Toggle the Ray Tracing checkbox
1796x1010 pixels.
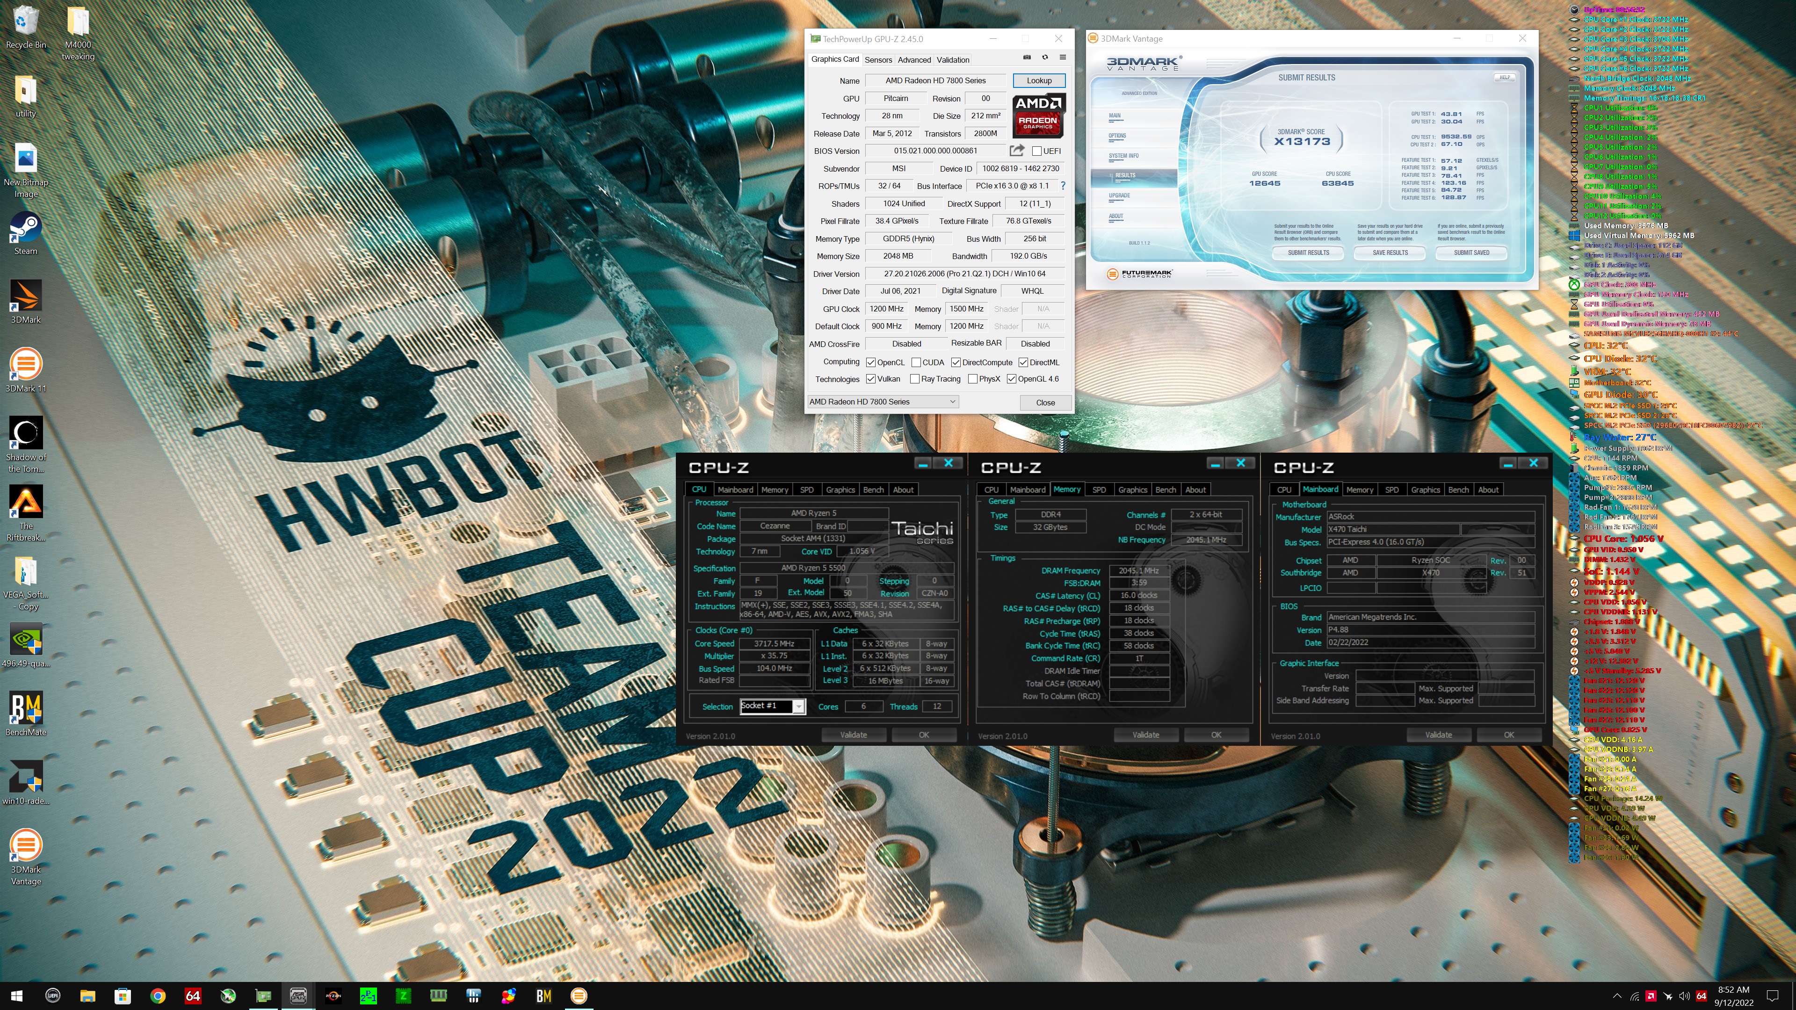(914, 379)
